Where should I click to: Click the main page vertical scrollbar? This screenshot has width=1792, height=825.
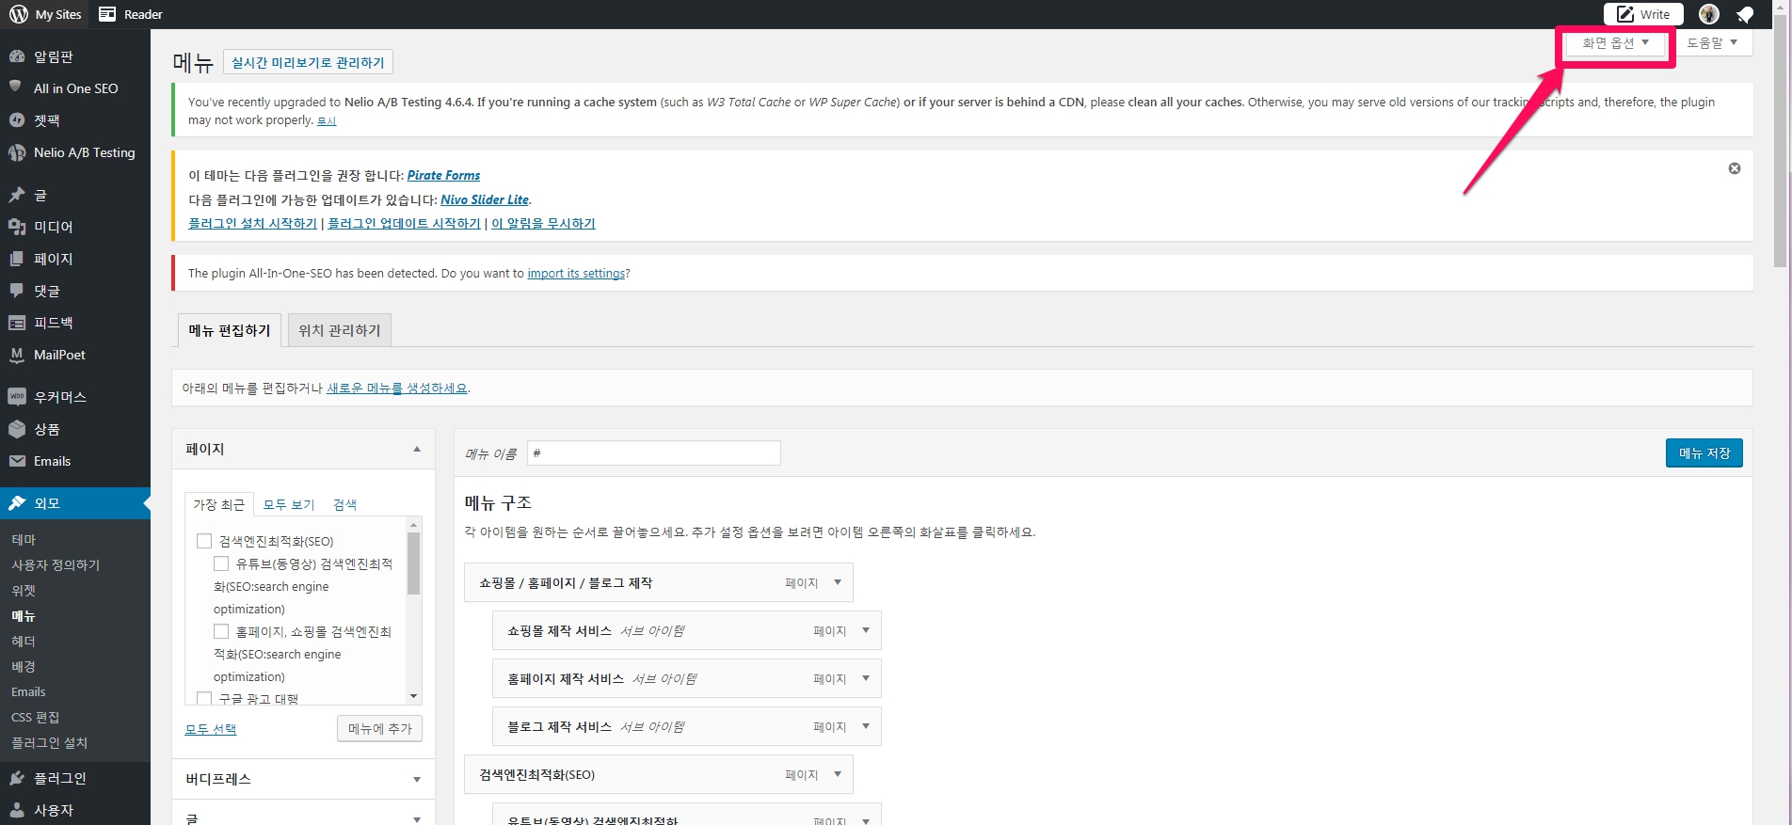[x=1780, y=149]
